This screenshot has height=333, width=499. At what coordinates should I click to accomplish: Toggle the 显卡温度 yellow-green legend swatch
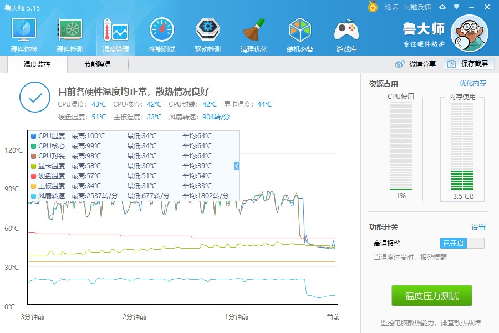click(33, 166)
